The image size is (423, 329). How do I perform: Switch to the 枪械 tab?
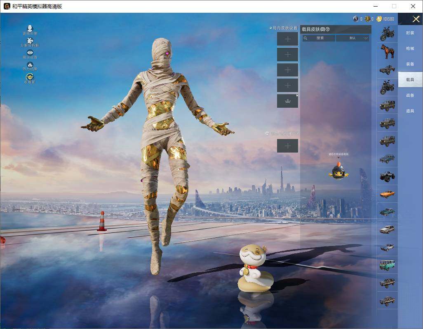(x=410, y=49)
